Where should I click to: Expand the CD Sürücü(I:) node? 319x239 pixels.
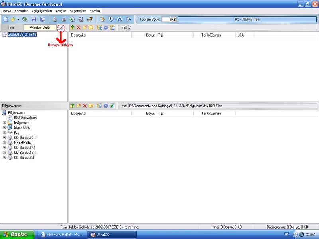4,157
